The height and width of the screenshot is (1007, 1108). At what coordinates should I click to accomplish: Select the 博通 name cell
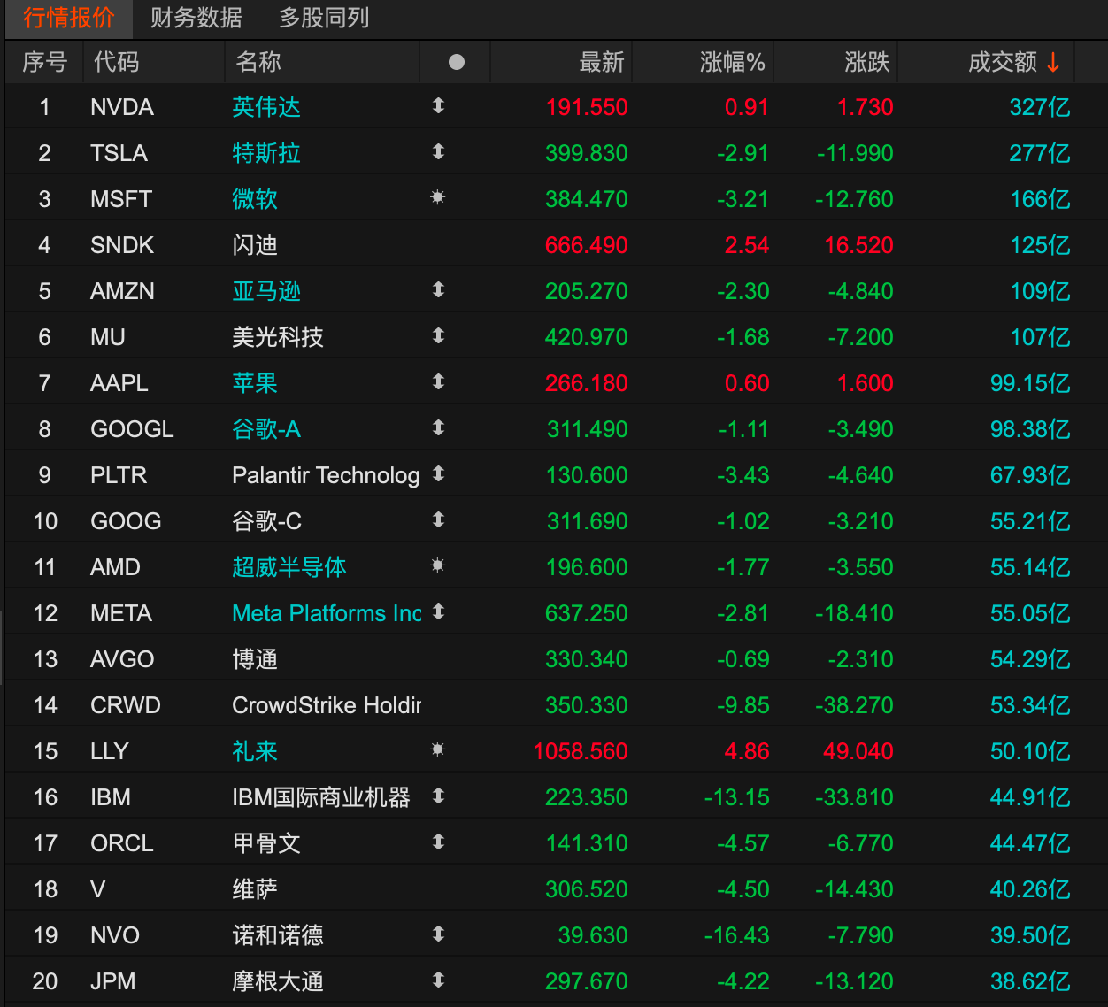(x=255, y=659)
